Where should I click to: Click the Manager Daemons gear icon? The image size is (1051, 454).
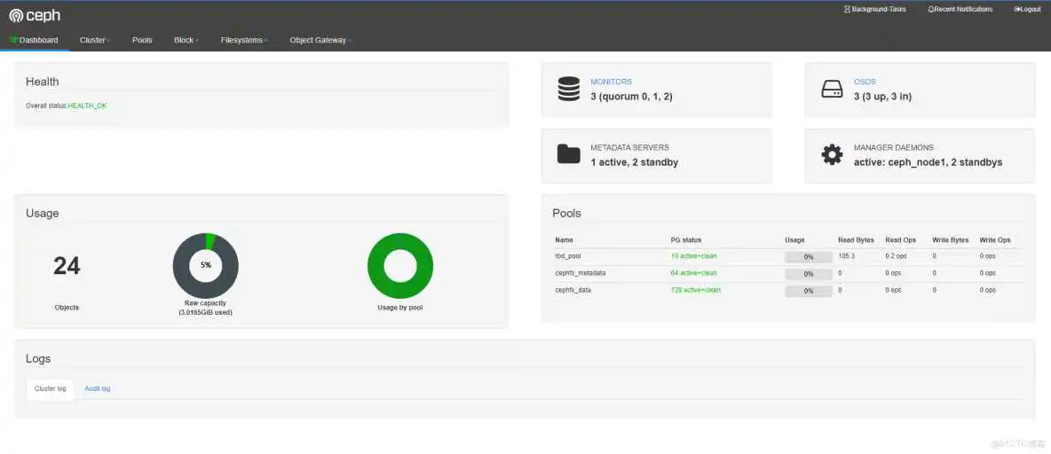point(832,154)
